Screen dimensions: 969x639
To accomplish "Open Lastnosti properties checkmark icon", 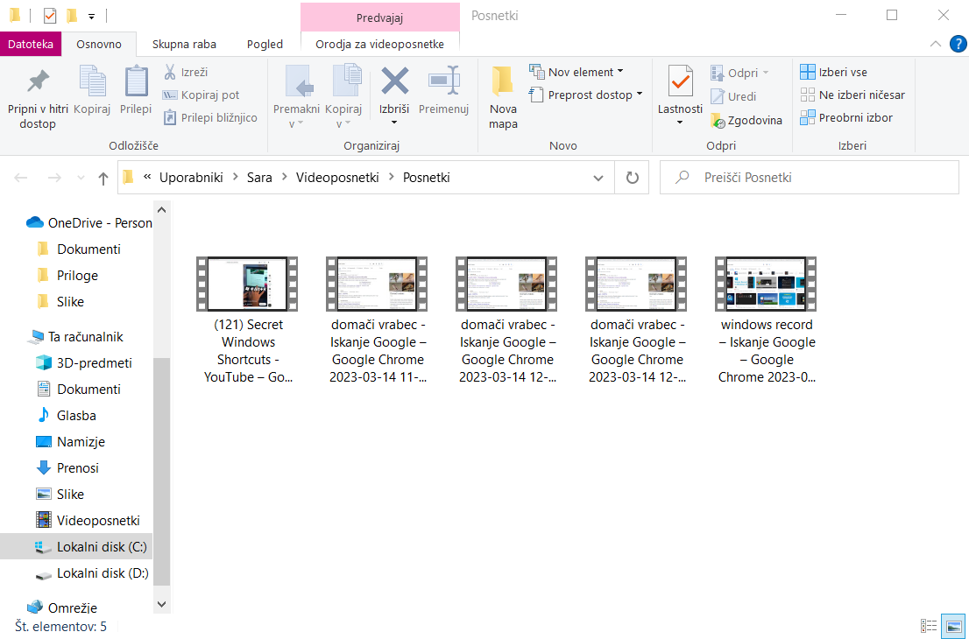I will [681, 81].
